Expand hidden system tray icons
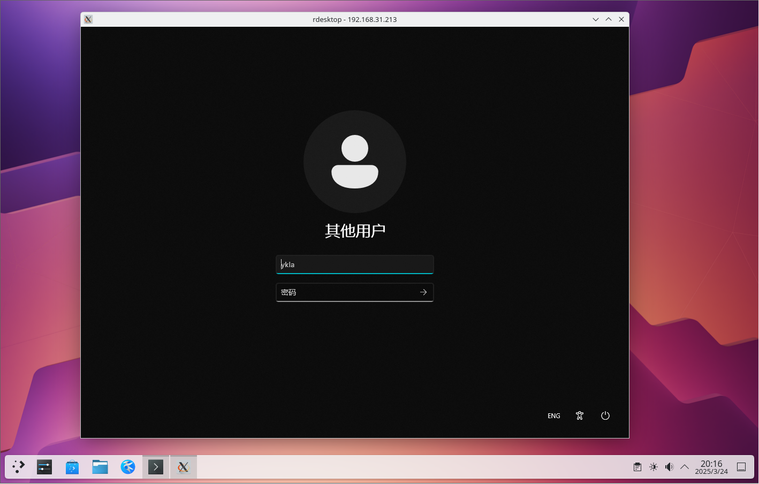Viewport: 759px width, 484px height. point(685,467)
